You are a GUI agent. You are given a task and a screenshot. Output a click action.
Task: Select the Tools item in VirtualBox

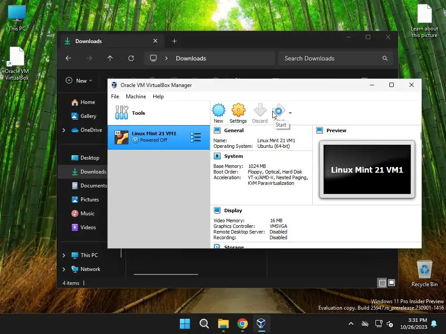tap(159, 113)
